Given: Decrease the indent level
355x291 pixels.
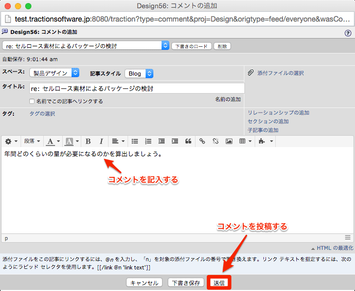Looking at the screenshot, I should pyautogui.click(x=162, y=141).
